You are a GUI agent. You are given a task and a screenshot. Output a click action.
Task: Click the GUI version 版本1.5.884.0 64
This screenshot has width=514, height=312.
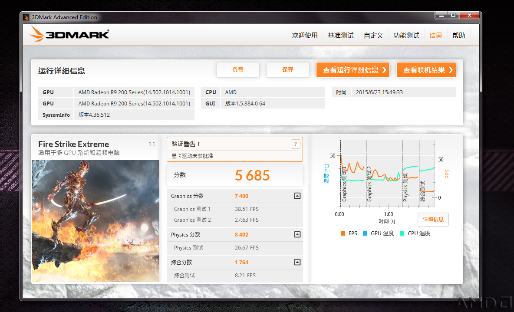coord(245,104)
